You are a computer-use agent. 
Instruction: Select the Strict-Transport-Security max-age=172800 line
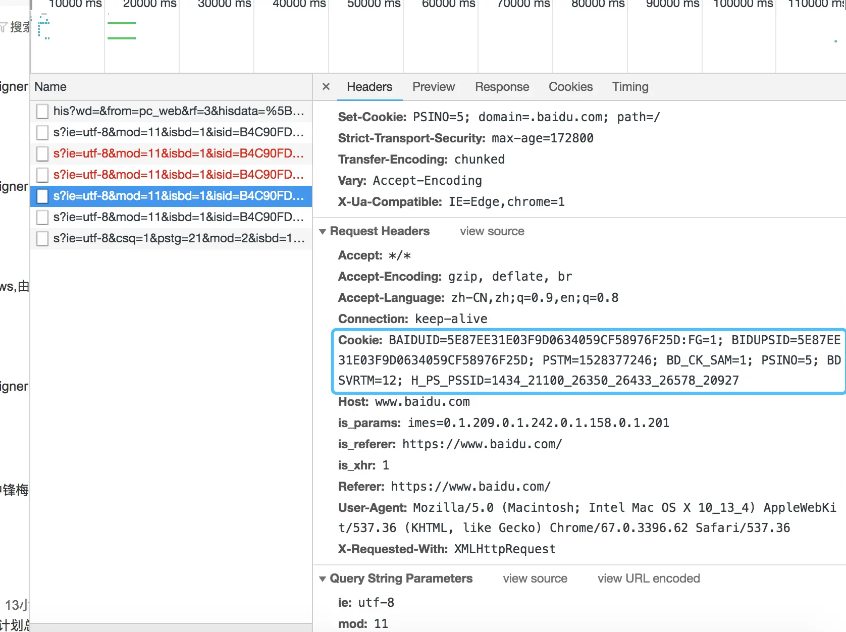[x=466, y=138]
